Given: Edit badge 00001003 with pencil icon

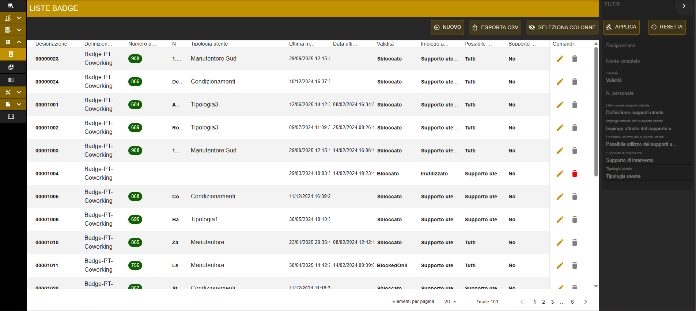Looking at the screenshot, I should click(560, 151).
